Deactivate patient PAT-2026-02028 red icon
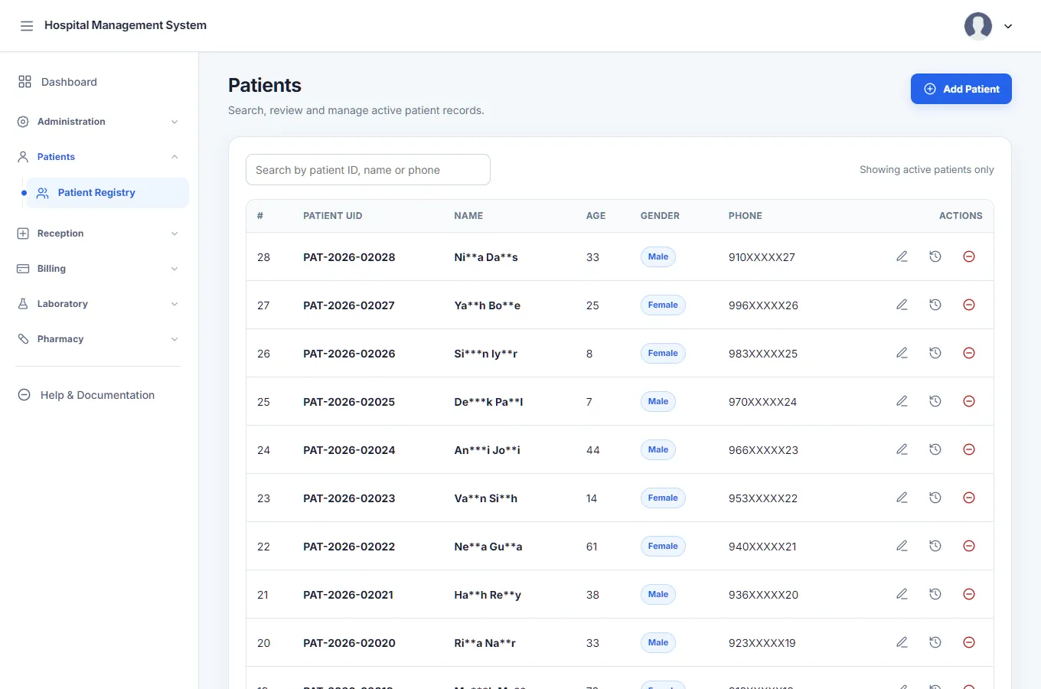Image resolution: width=1041 pixels, height=689 pixels. coord(969,256)
